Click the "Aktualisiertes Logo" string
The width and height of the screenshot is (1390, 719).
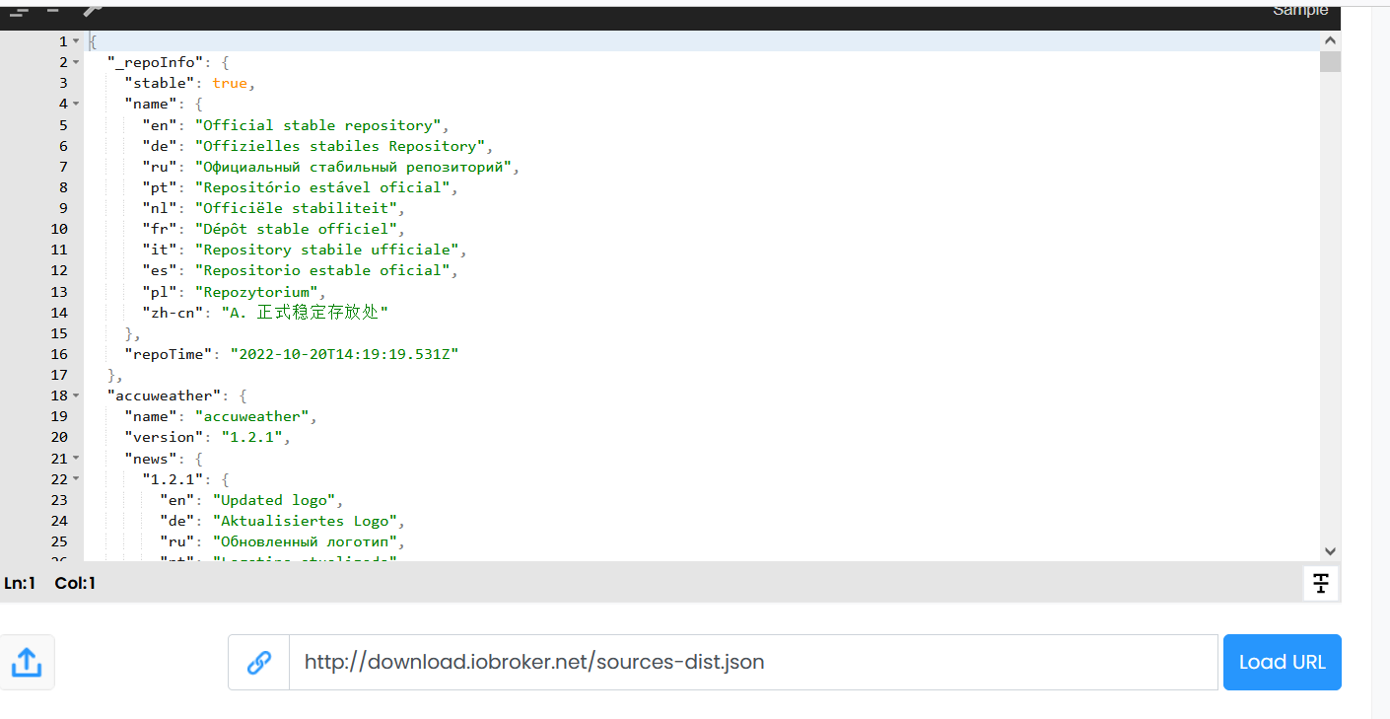click(305, 521)
